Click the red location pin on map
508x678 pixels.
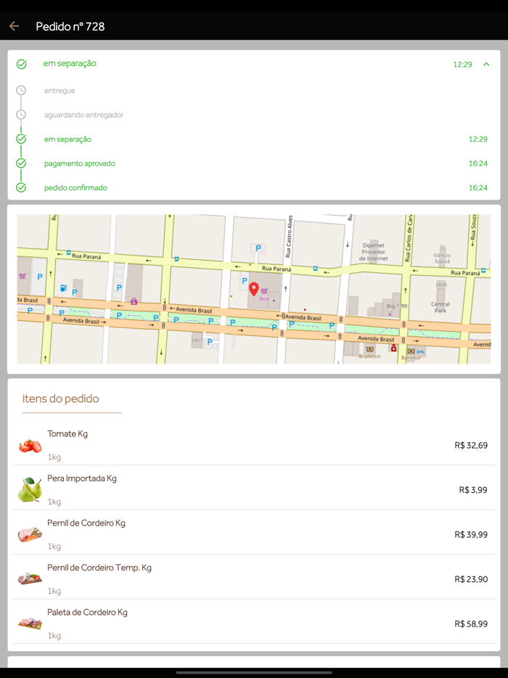click(x=254, y=289)
